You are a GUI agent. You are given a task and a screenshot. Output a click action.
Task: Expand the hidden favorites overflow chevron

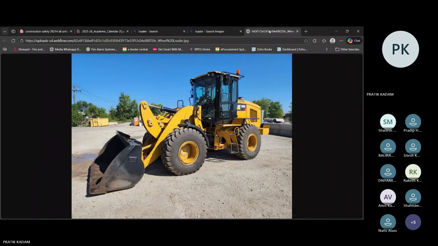coord(326,49)
